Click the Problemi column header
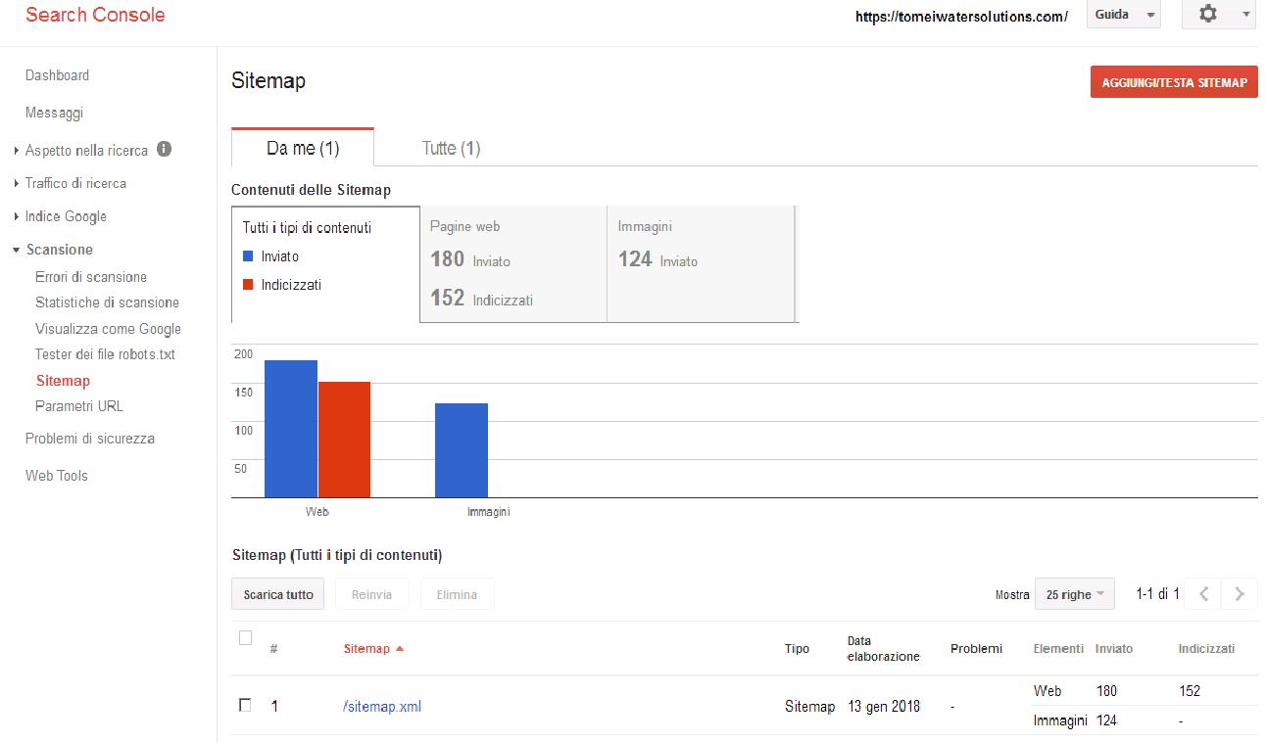 [976, 649]
